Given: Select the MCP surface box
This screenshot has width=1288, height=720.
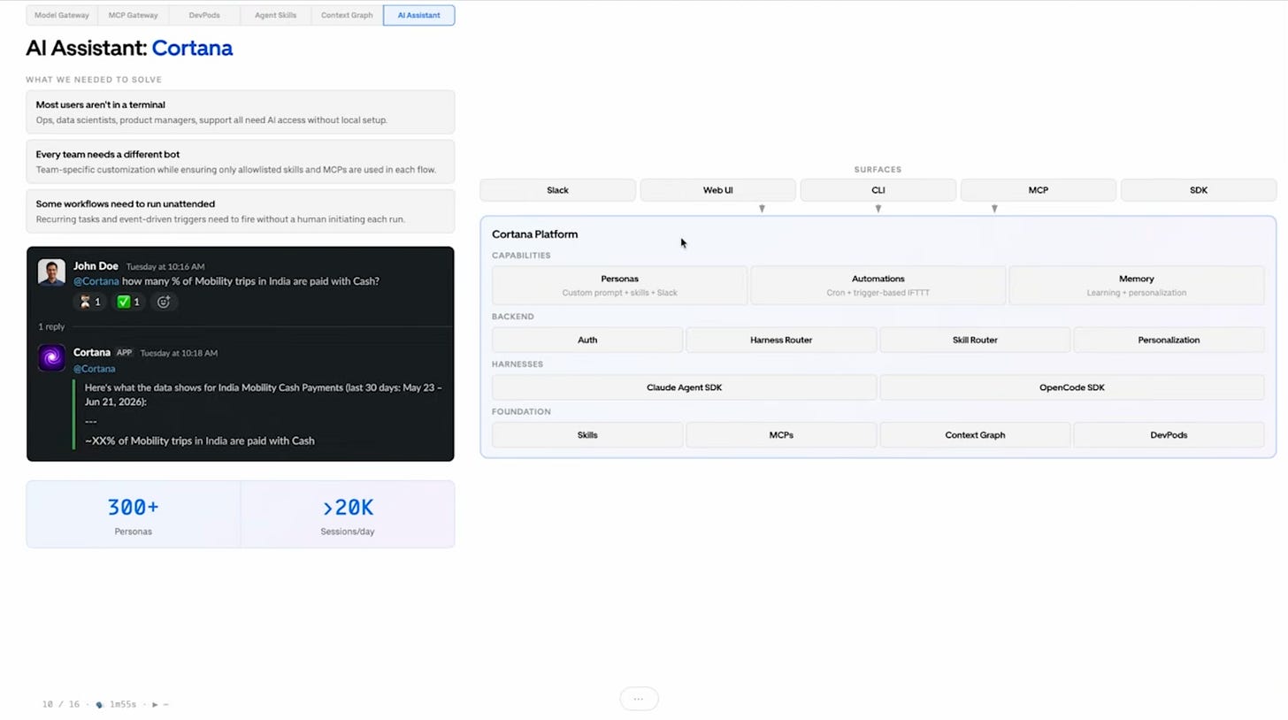Looking at the screenshot, I should click(x=1038, y=190).
